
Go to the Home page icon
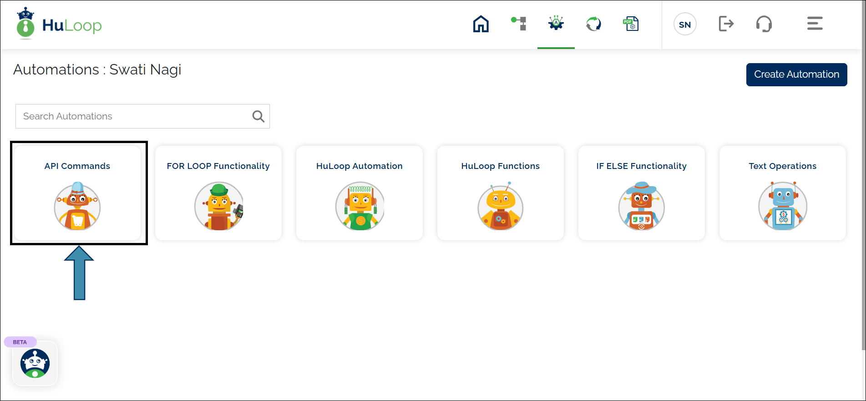(x=481, y=24)
